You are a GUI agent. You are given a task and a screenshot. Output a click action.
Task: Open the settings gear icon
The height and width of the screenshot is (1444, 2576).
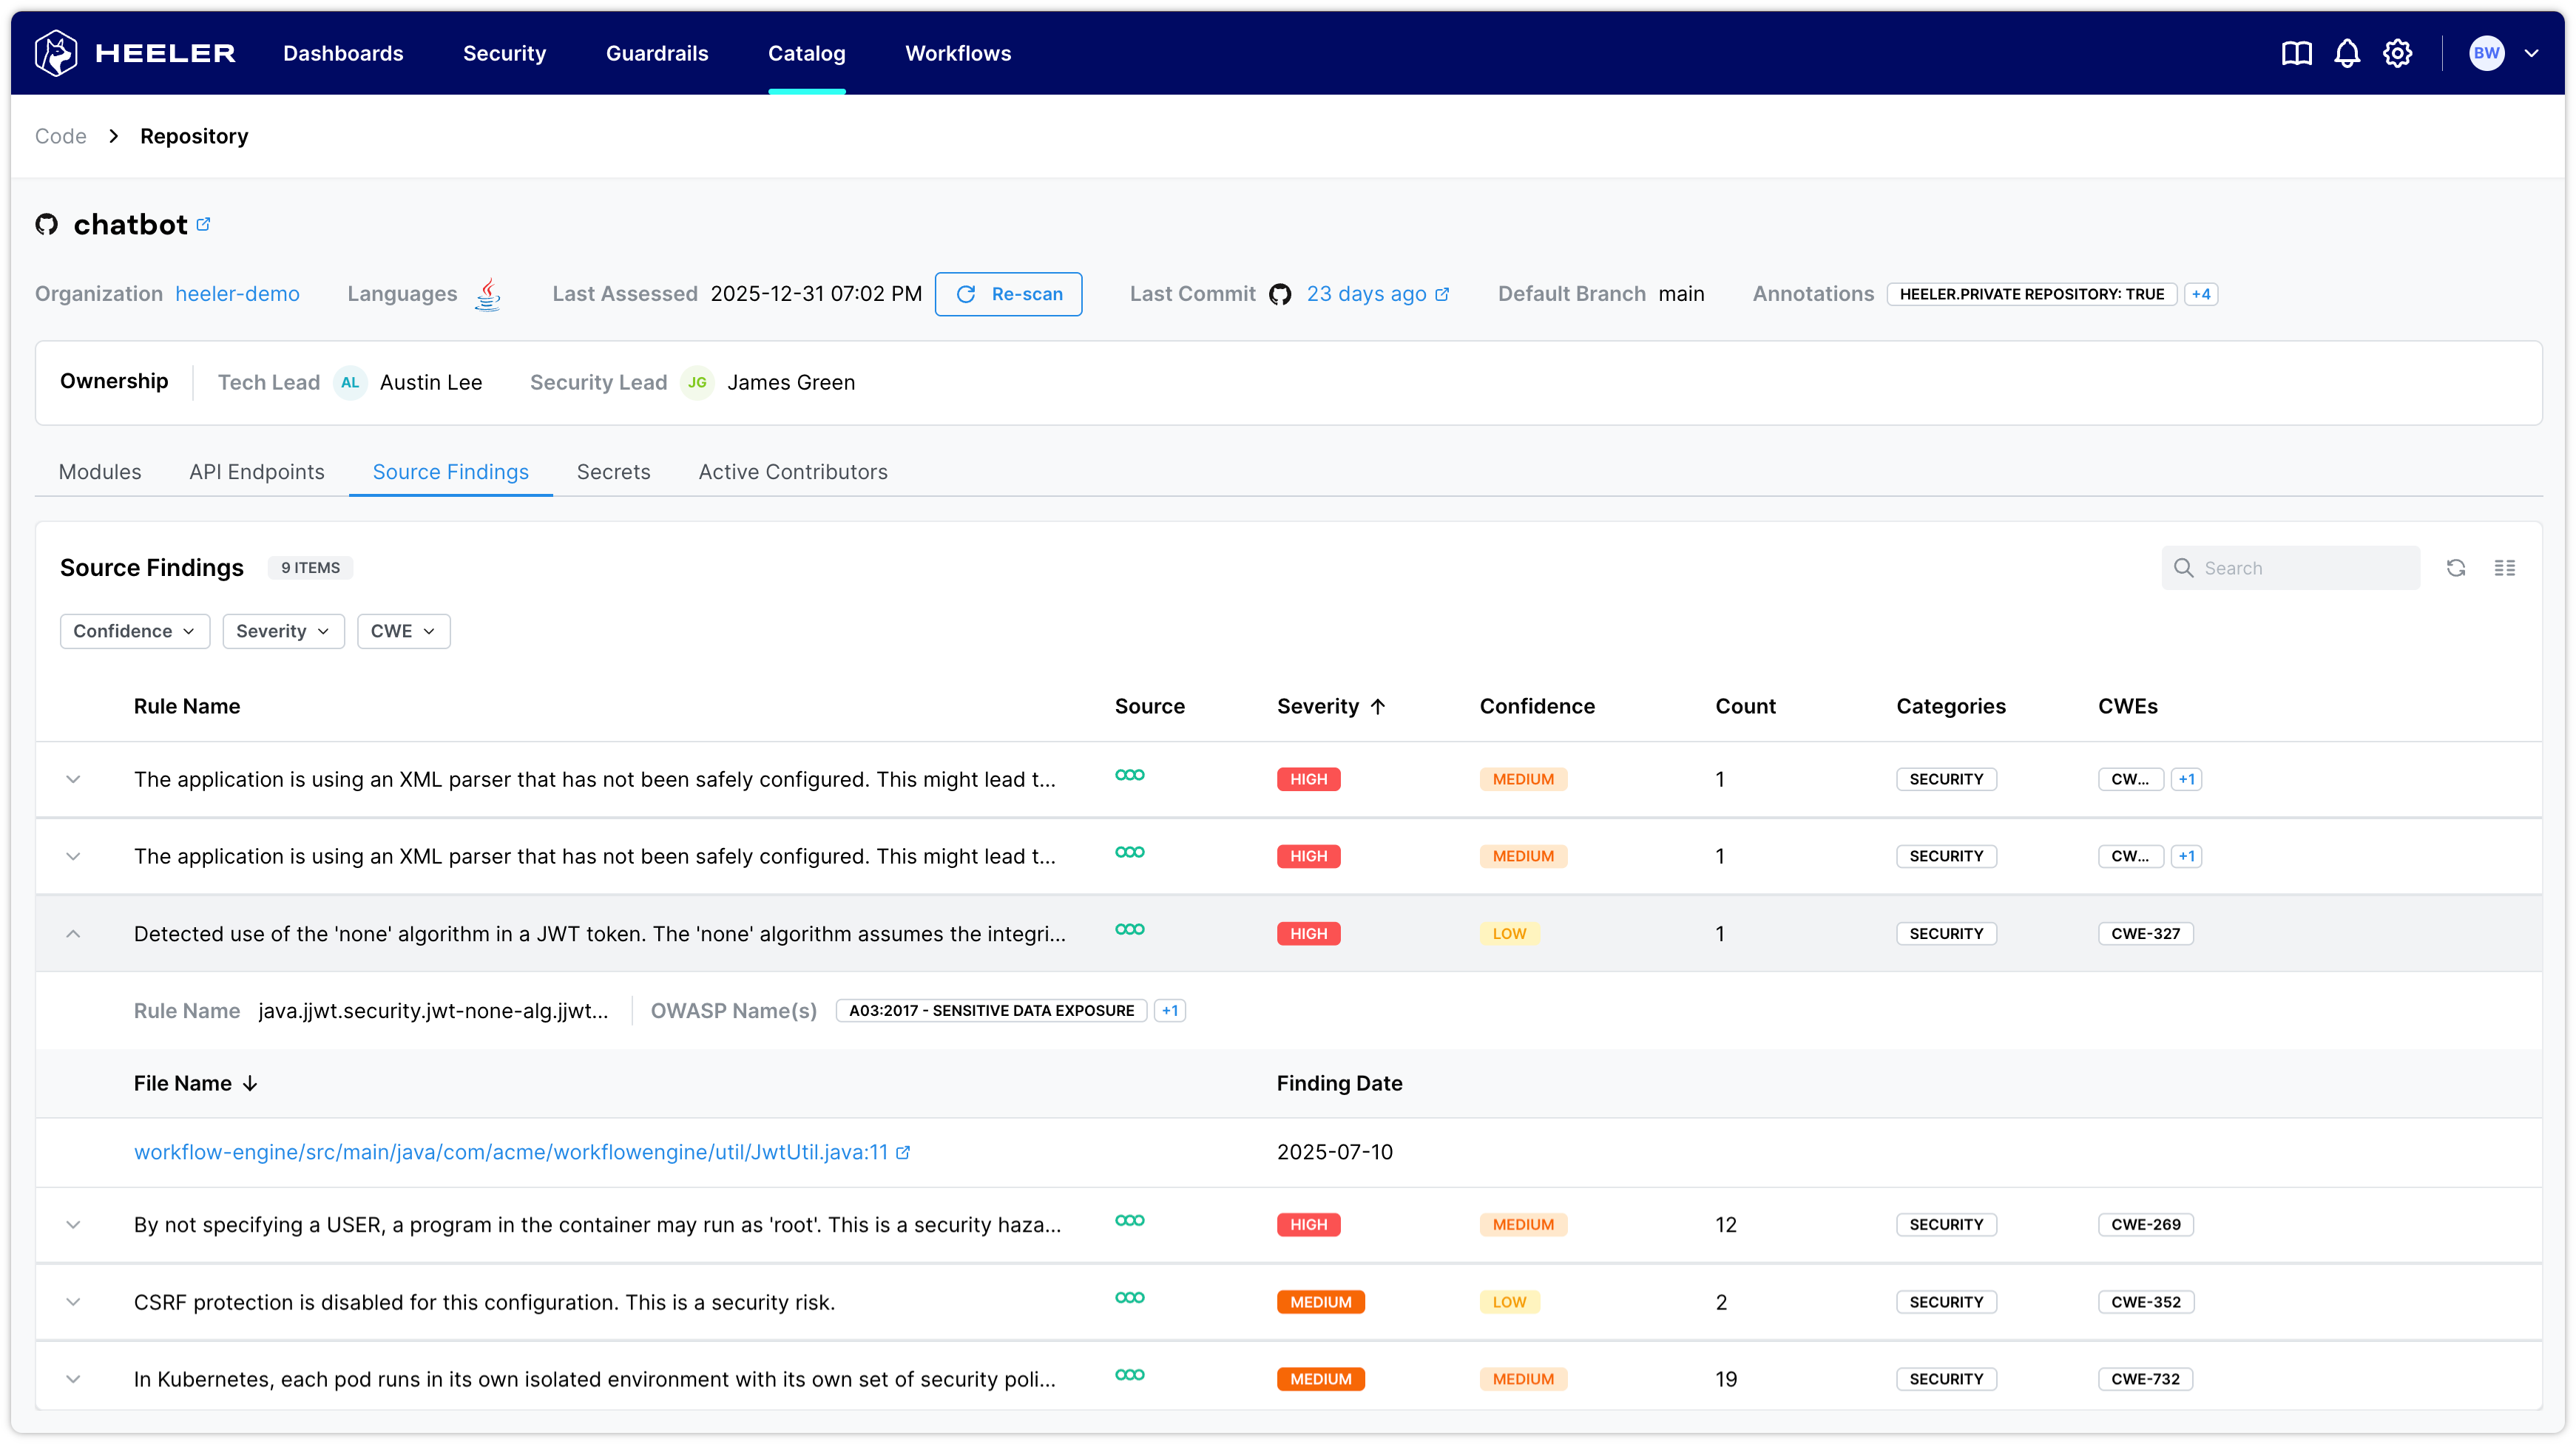point(2397,53)
